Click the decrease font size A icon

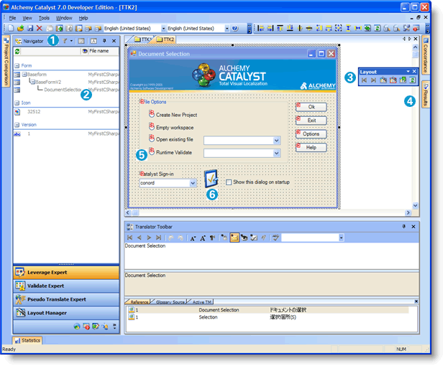click(193, 238)
